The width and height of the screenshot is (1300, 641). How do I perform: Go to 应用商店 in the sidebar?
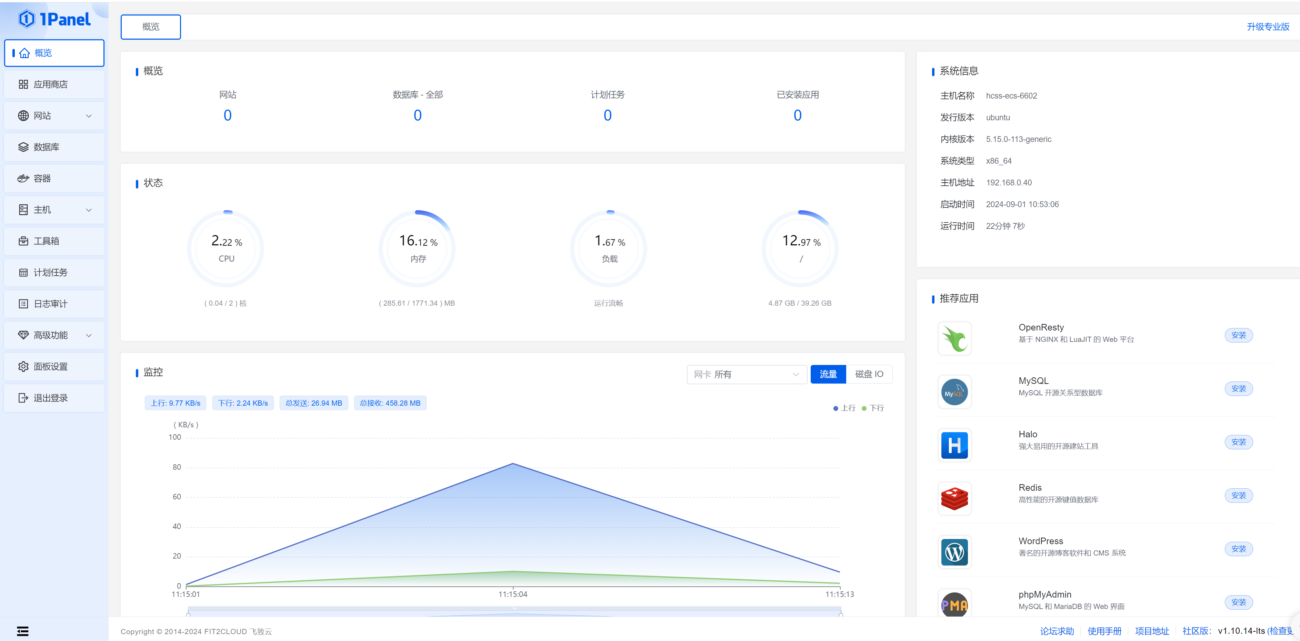tap(54, 84)
